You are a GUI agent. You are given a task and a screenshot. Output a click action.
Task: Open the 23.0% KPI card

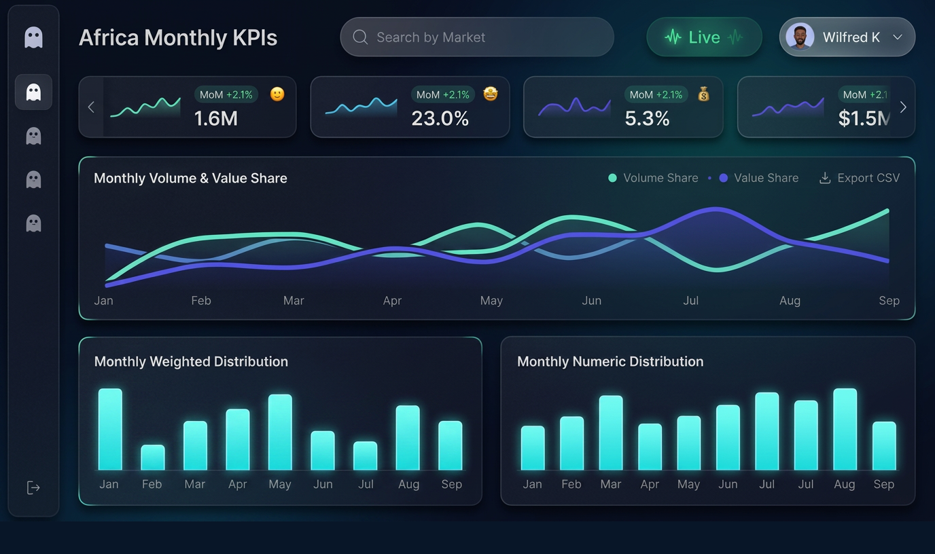point(410,107)
